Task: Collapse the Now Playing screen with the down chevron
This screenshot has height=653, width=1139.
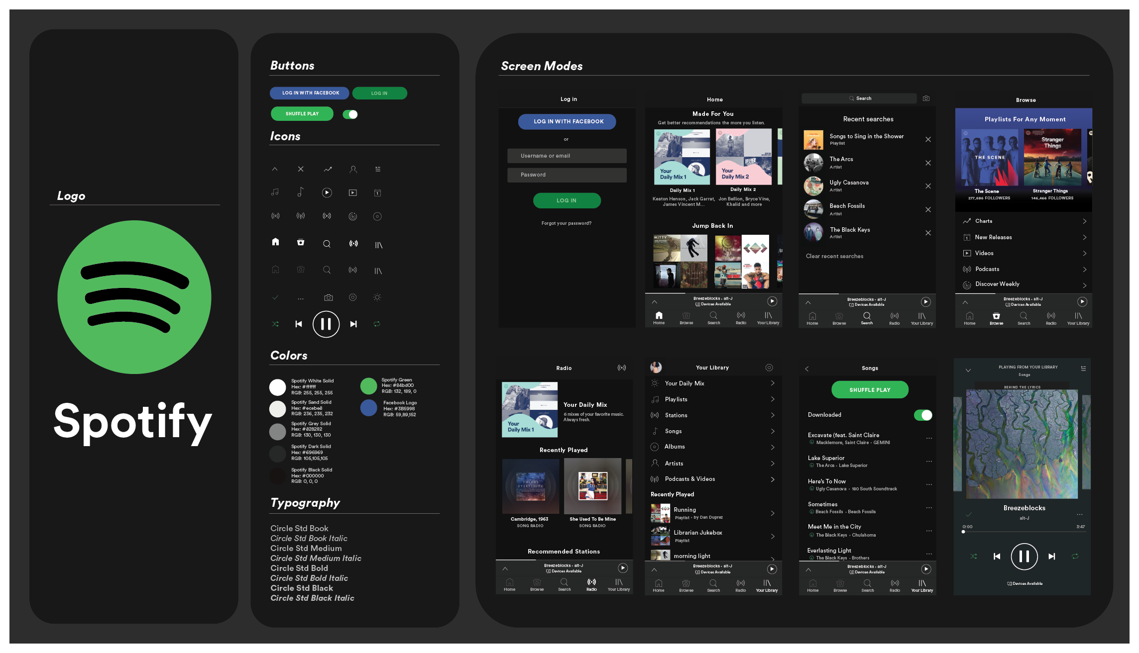Action: (968, 370)
